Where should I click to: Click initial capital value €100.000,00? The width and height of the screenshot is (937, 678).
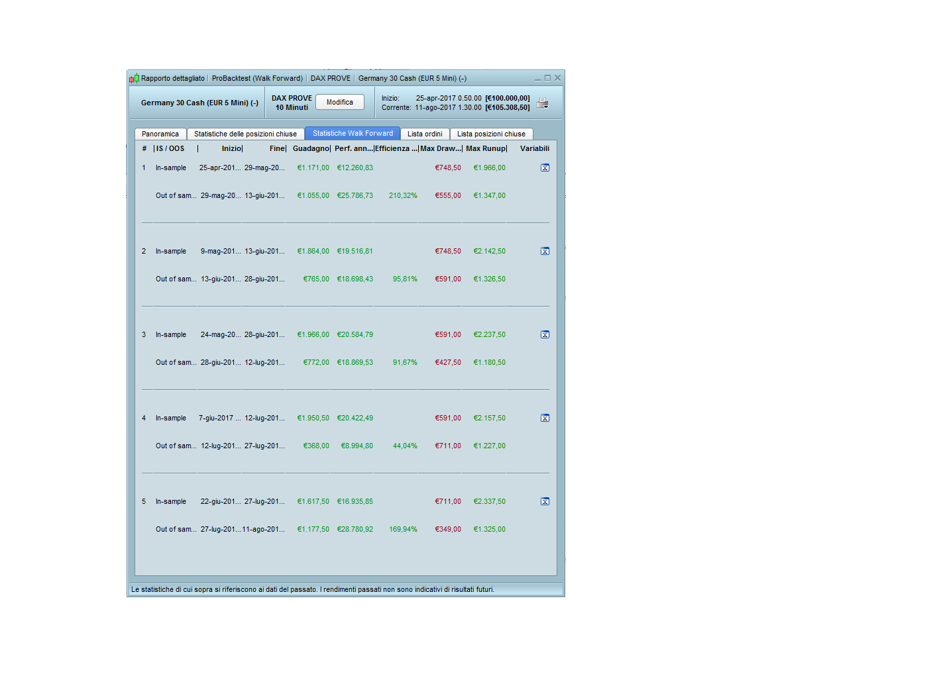(x=508, y=98)
